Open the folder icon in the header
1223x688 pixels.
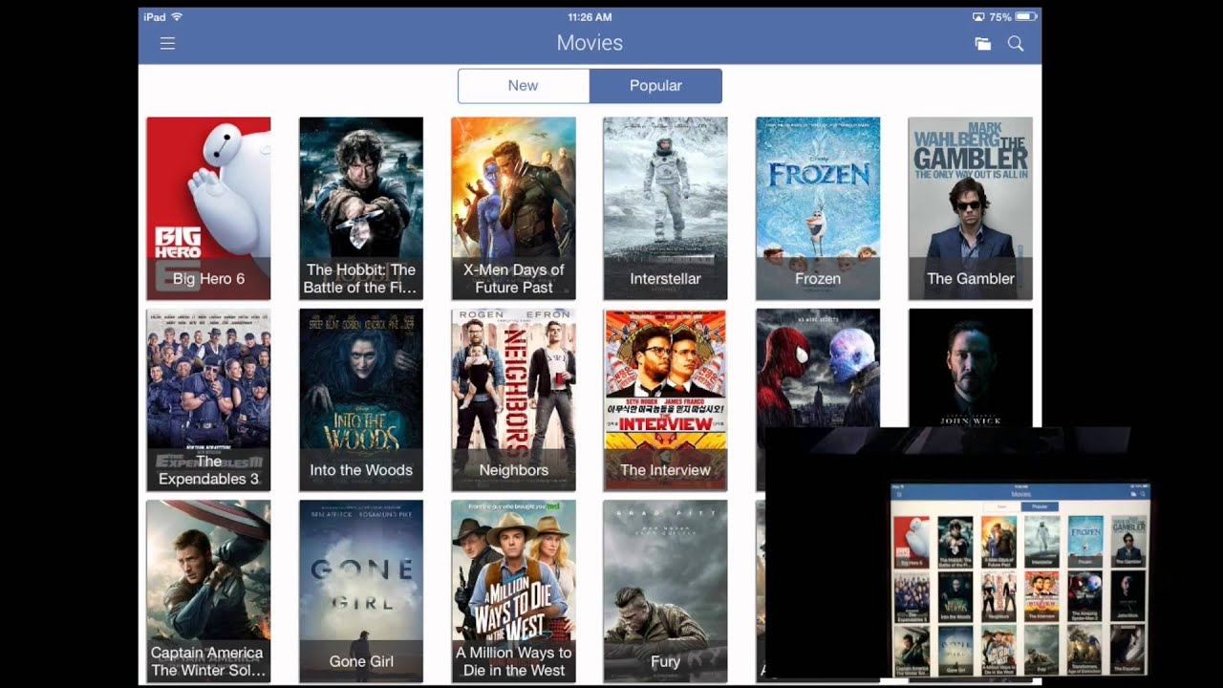click(x=982, y=43)
